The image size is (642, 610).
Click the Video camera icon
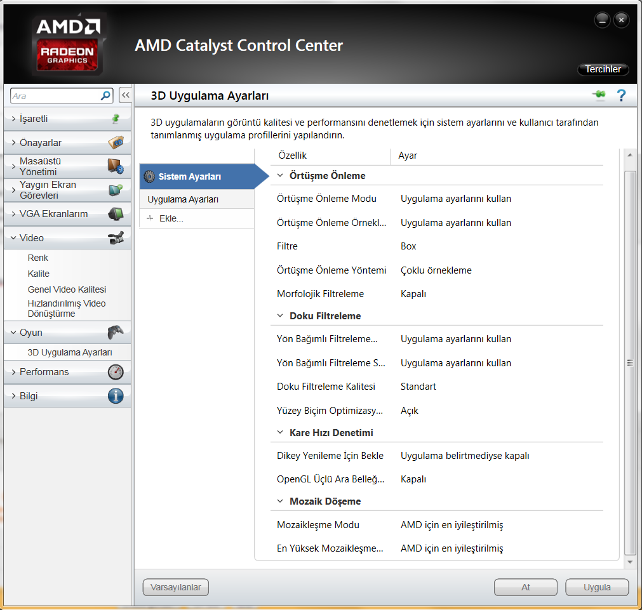pos(116,237)
